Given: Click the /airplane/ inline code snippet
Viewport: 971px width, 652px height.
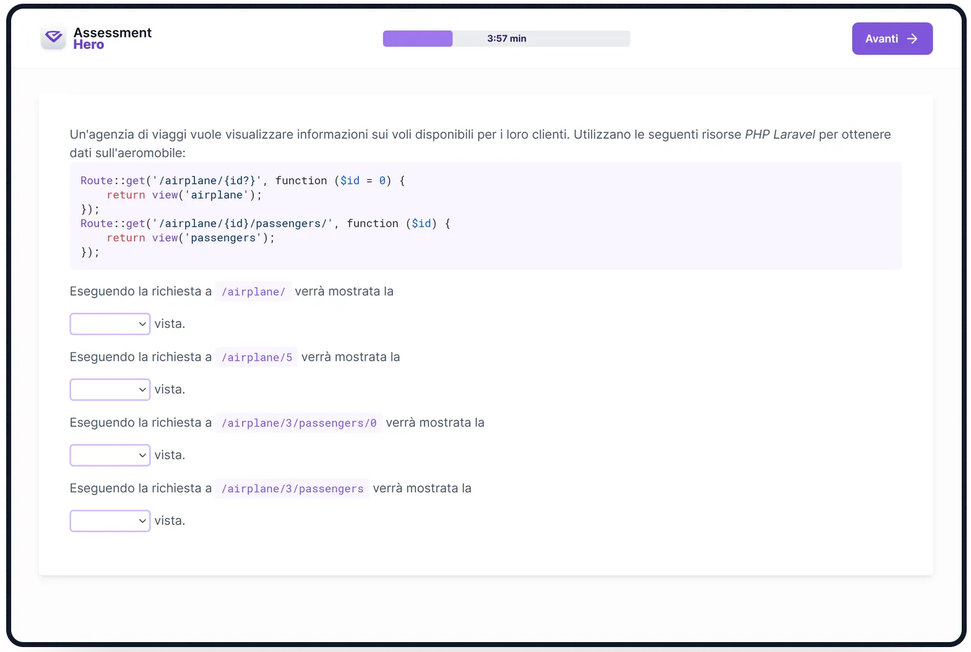Looking at the screenshot, I should 254,292.
